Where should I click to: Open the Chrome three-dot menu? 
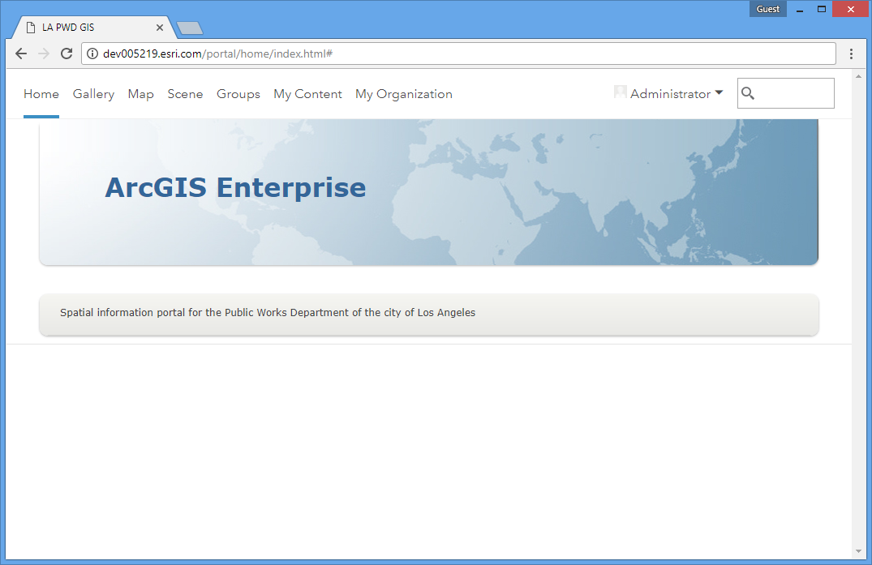[x=851, y=54]
